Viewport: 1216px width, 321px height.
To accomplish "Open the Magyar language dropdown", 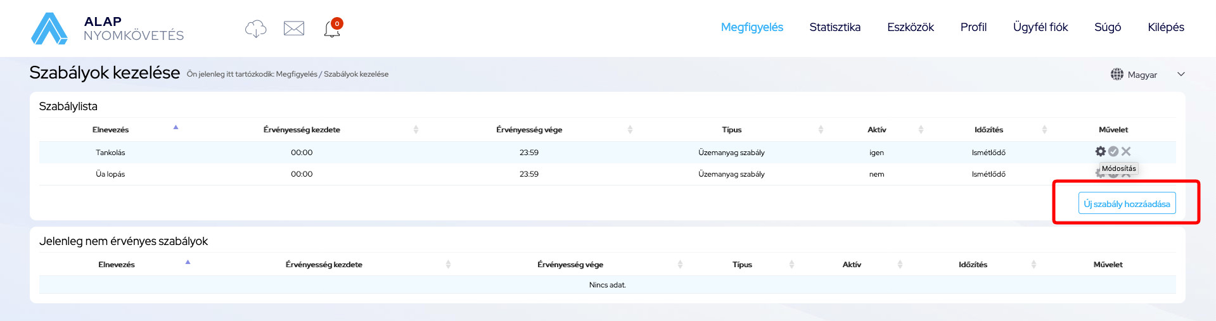I will pos(1181,74).
